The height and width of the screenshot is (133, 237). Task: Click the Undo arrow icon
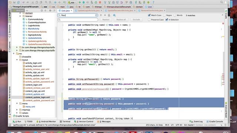tap(24, 2)
